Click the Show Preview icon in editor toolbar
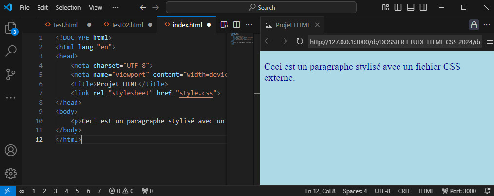Viewport: 494px width, 196px height. 224,25
